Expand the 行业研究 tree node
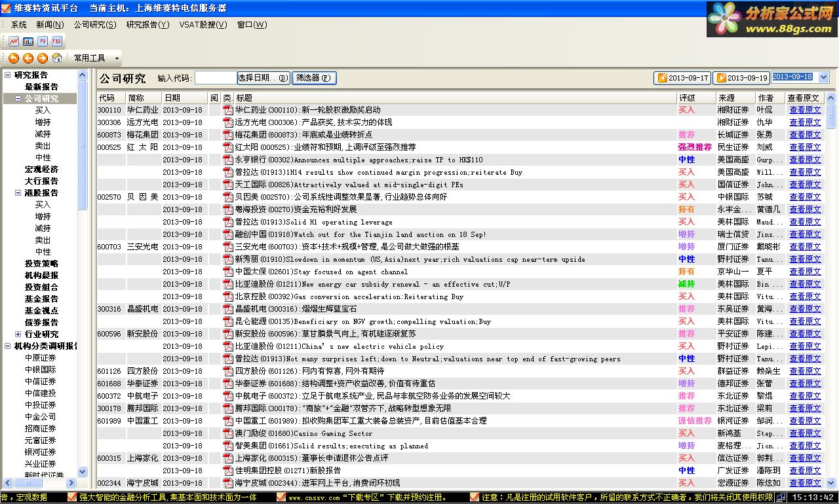The width and height of the screenshot is (839, 504). pyautogui.click(x=18, y=334)
